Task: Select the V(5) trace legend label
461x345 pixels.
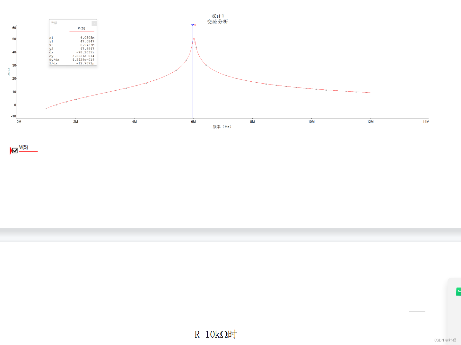Action: (x=23, y=147)
